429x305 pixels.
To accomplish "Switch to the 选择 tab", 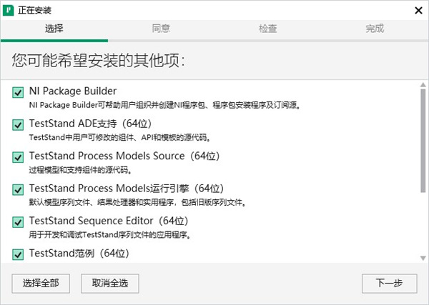I will pyautogui.click(x=54, y=29).
